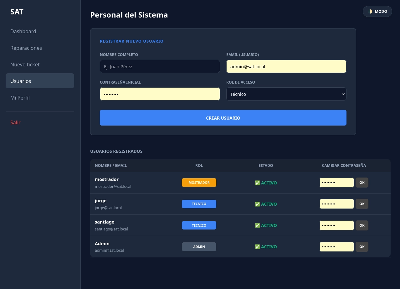Image resolution: width=400 pixels, height=289 pixels.
Task: Click the NOMBRE / EMAIL column header
Action: pyautogui.click(x=111, y=165)
